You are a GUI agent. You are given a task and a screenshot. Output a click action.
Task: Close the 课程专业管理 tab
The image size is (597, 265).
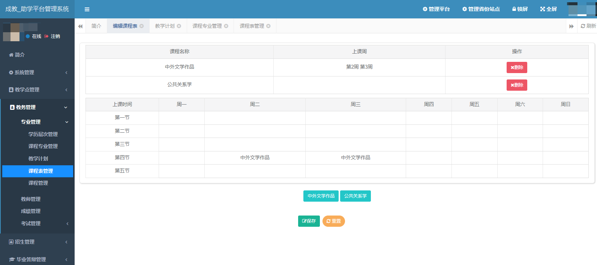(226, 26)
